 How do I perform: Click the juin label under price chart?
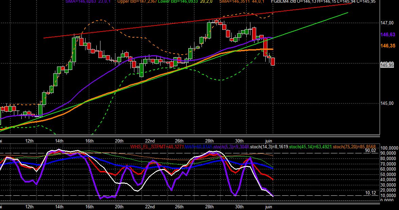pyautogui.click(x=268, y=141)
